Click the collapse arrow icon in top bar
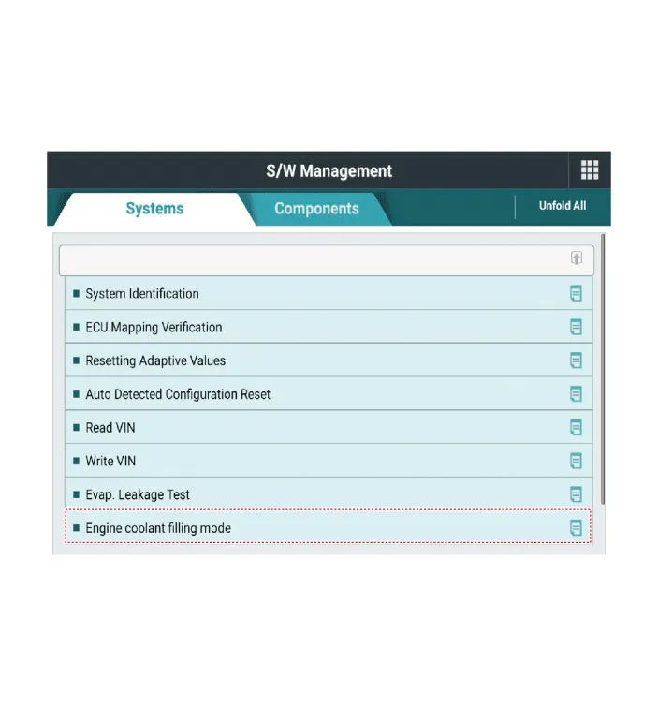The image size is (658, 706). point(577,258)
